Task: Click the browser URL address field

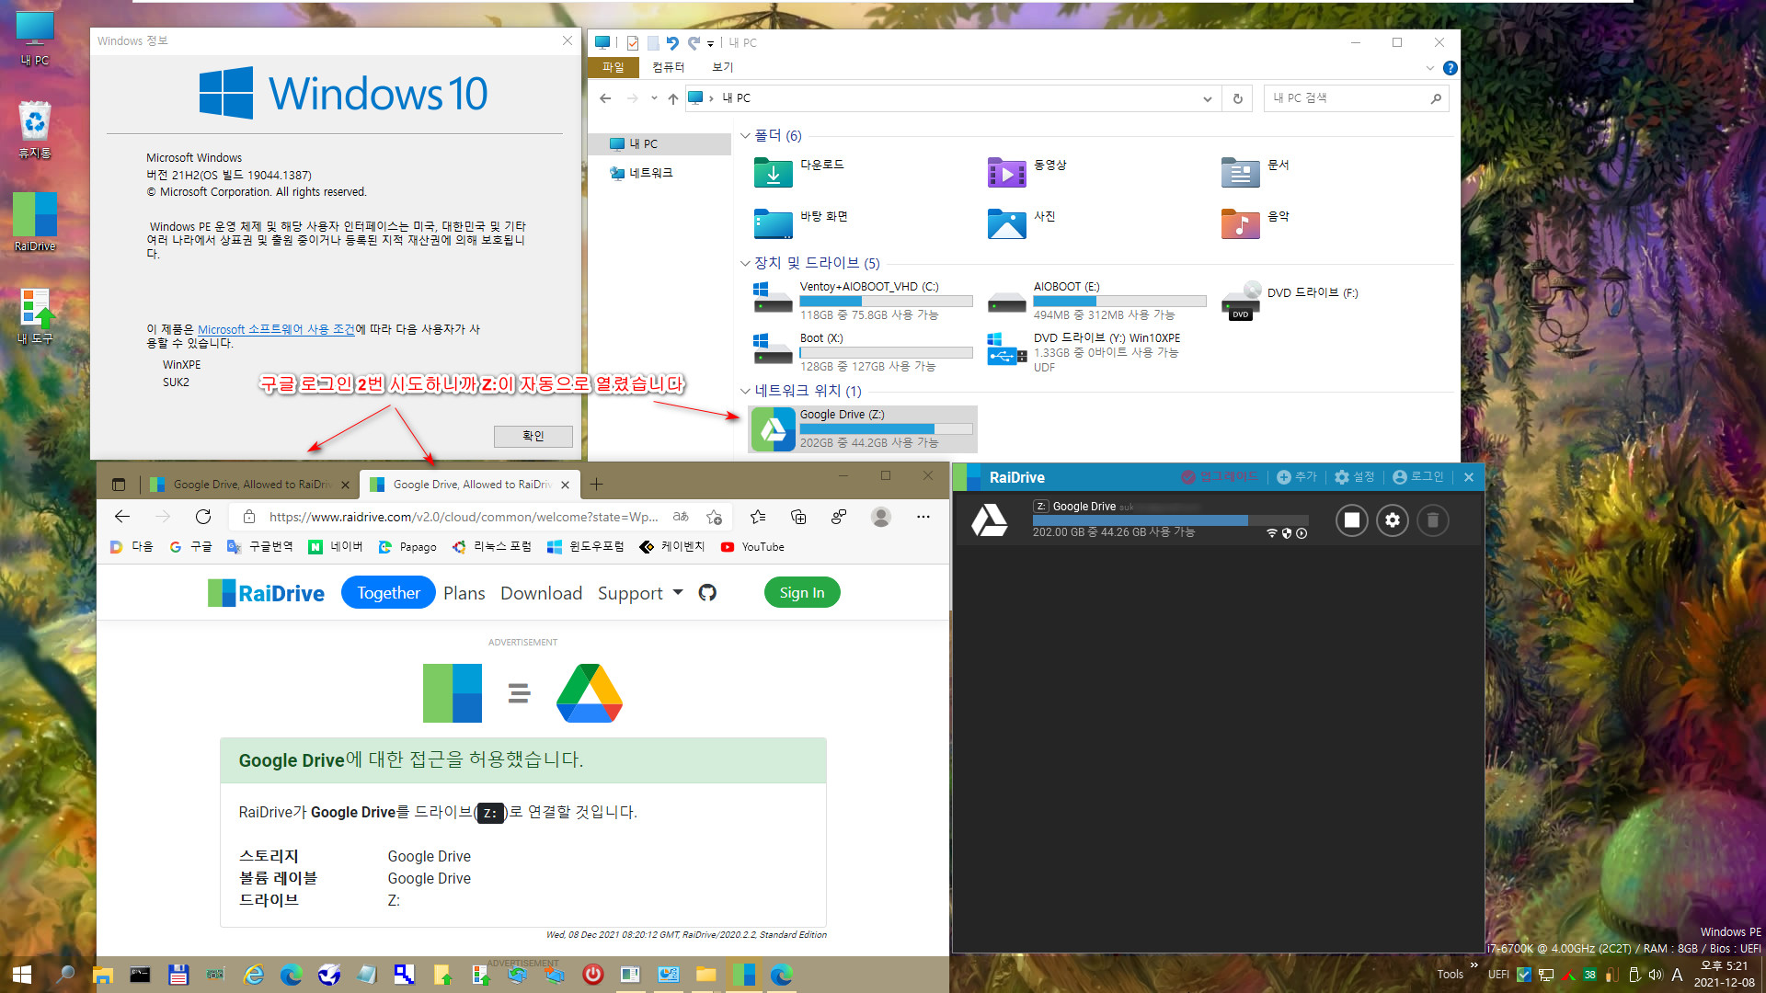Action: coord(463,517)
